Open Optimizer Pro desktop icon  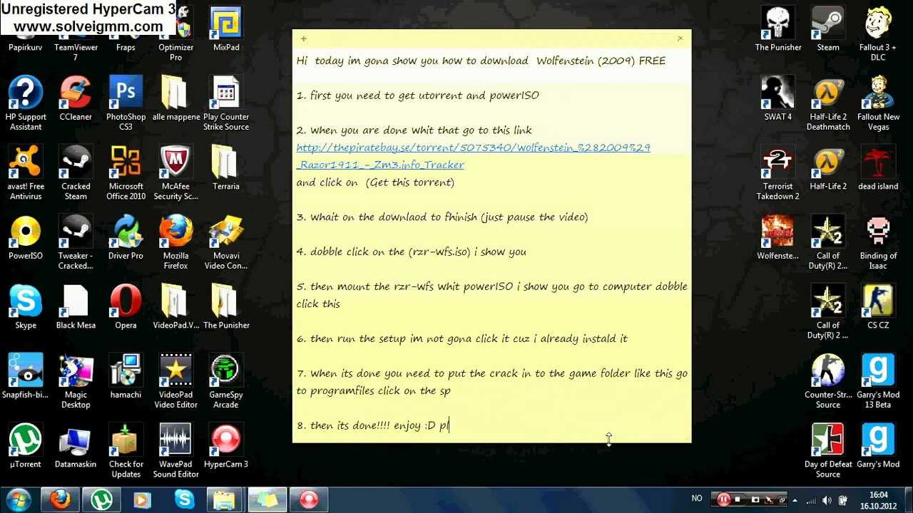(x=175, y=34)
